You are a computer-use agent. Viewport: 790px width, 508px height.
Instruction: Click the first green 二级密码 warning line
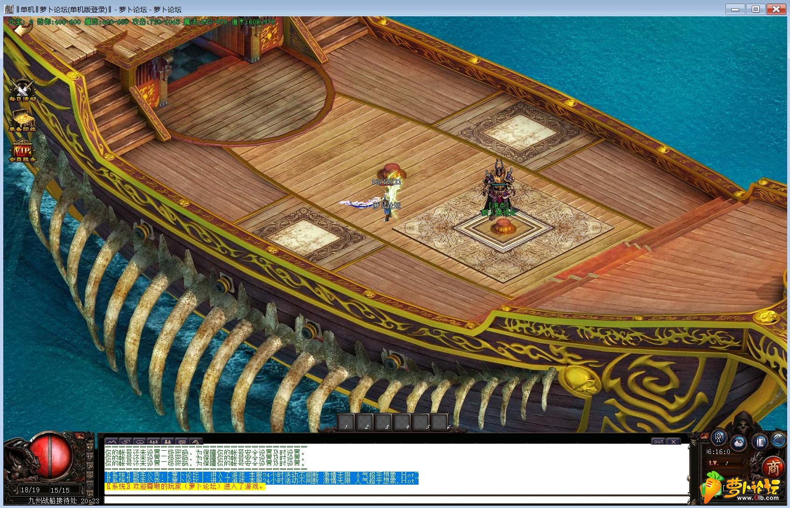[206, 452]
